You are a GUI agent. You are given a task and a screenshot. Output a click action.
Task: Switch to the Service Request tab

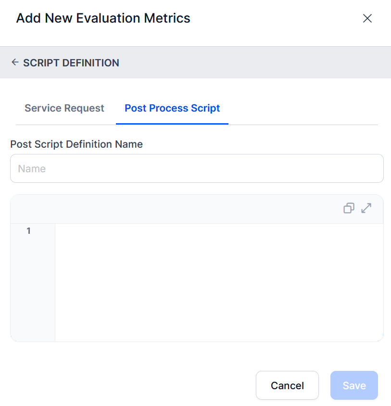[64, 108]
